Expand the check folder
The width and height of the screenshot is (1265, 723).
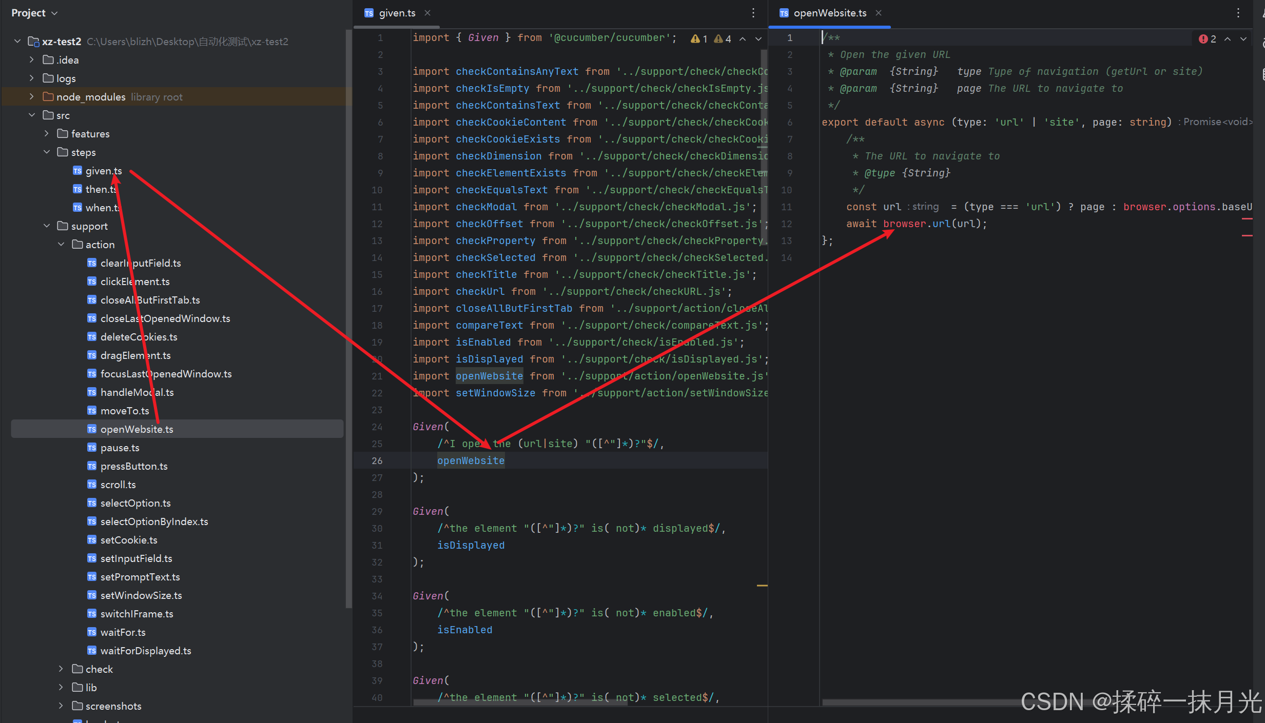pos(61,669)
